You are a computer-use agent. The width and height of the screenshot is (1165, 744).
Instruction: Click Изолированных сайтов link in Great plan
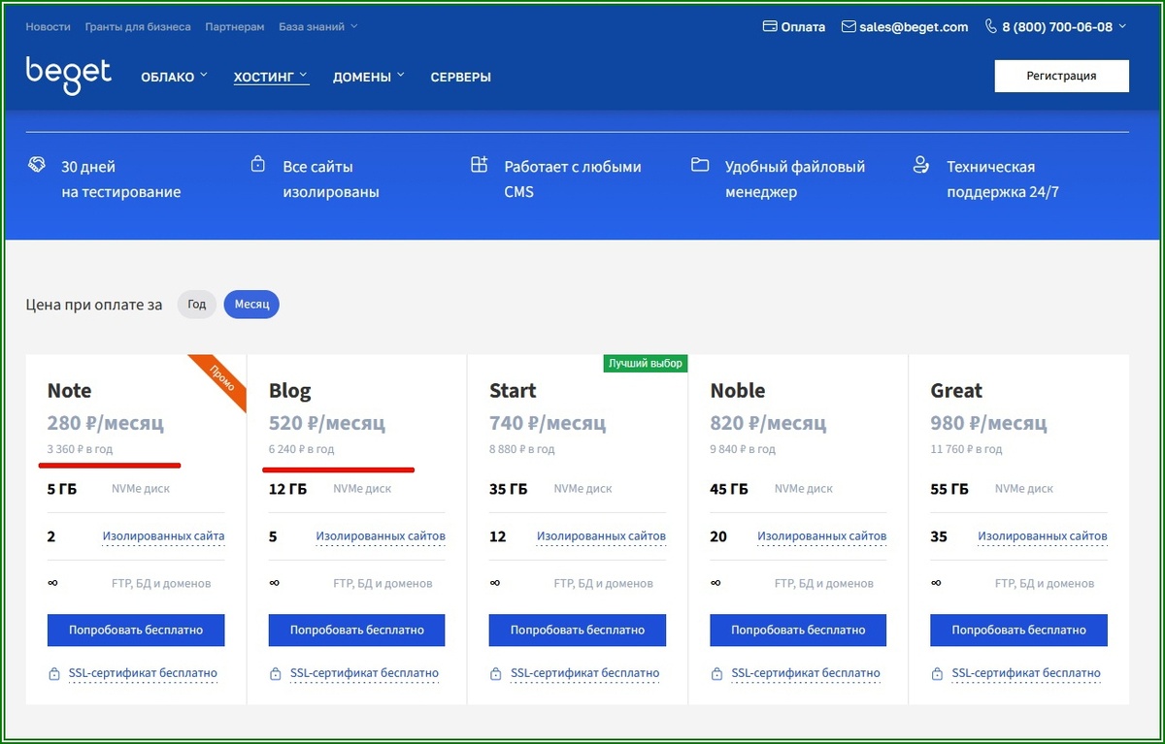1043,535
